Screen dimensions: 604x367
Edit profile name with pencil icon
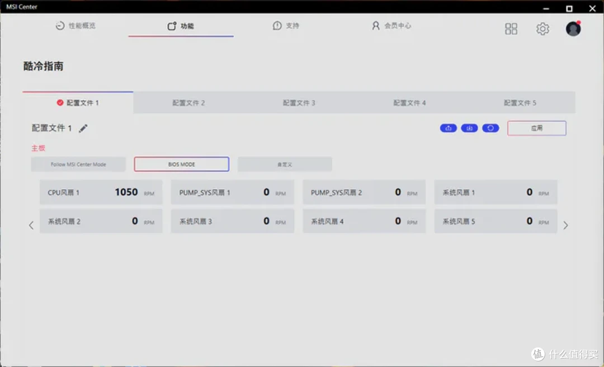pyautogui.click(x=83, y=128)
